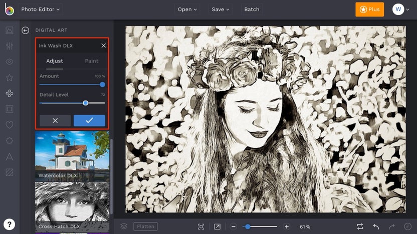
Task: Expand the Open dropdown menu
Action: (187, 9)
